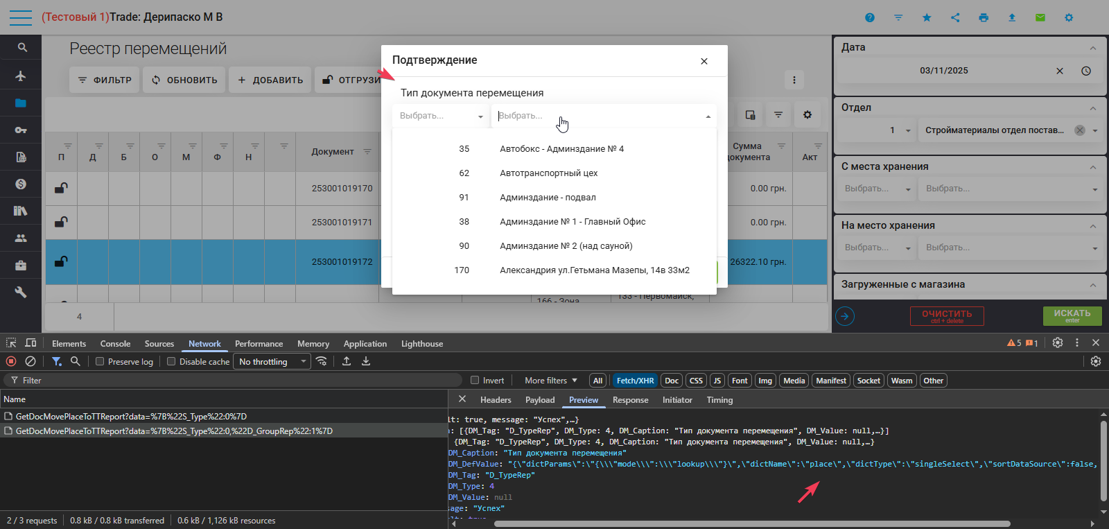Click the red ОЧИСТИТЬ button

[x=947, y=316]
